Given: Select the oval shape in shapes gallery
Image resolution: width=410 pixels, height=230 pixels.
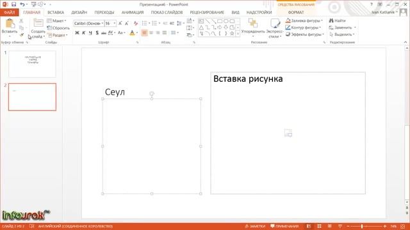Looking at the screenshot, I should click(226, 21).
